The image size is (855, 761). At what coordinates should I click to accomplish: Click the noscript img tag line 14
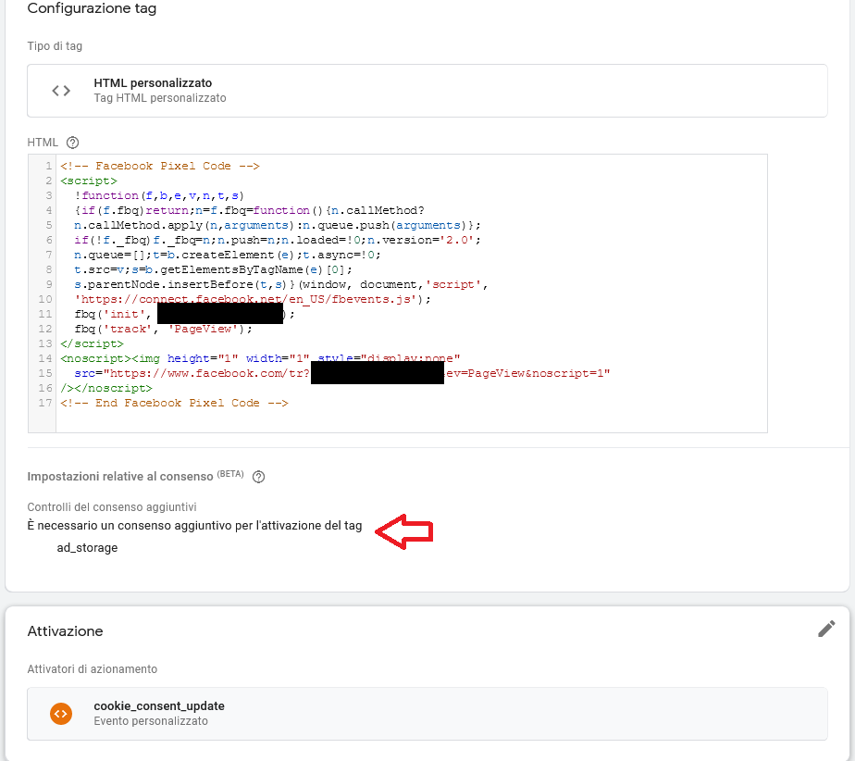point(260,358)
